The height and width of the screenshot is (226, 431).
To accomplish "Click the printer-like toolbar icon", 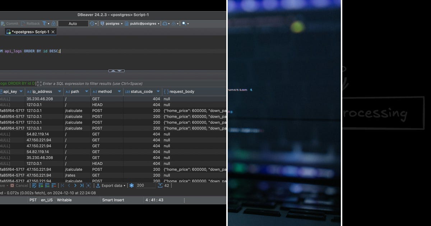I will tap(174, 24).
